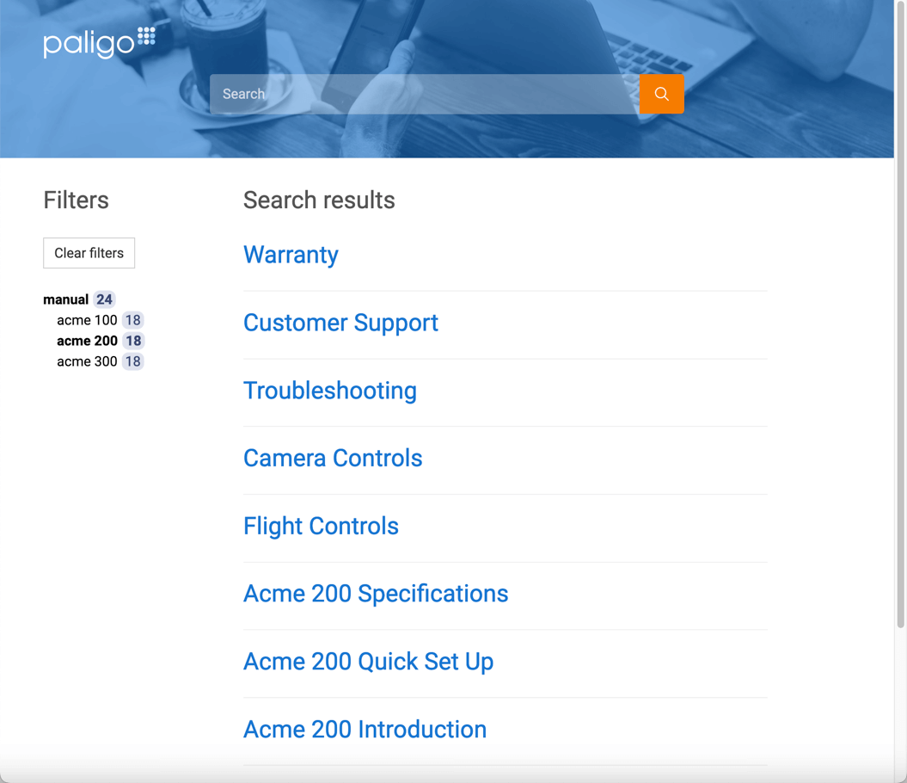Image resolution: width=907 pixels, height=783 pixels.
Task: Select the manual filter category
Action: (64, 299)
